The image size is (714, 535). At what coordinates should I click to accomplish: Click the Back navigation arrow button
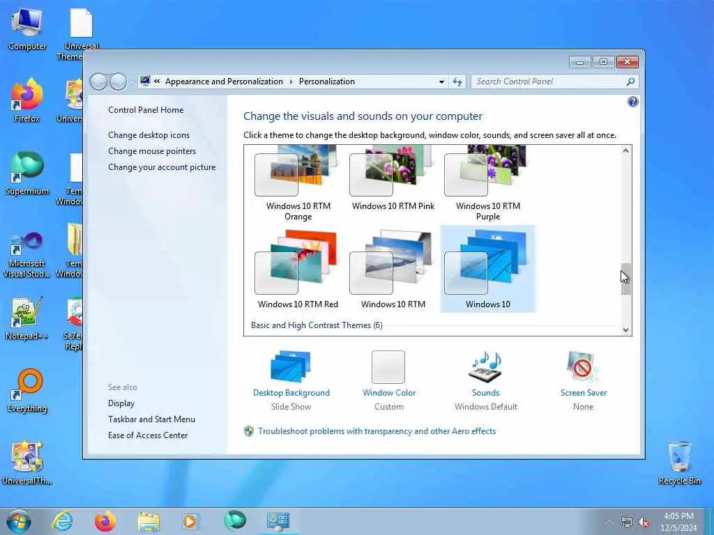[x=98, y=82]
